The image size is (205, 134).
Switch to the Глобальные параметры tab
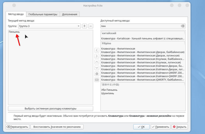pos(43,14)
